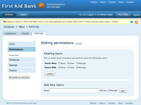Click Children breadcrumb link

tap(9, 27)
